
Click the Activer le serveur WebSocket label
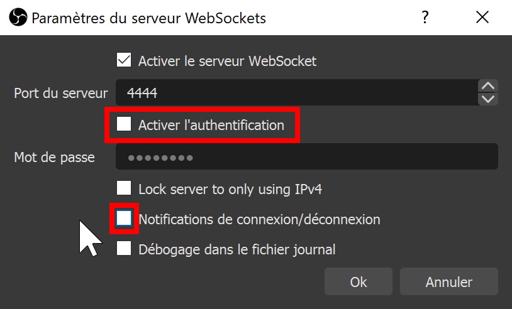pos(227,61)
